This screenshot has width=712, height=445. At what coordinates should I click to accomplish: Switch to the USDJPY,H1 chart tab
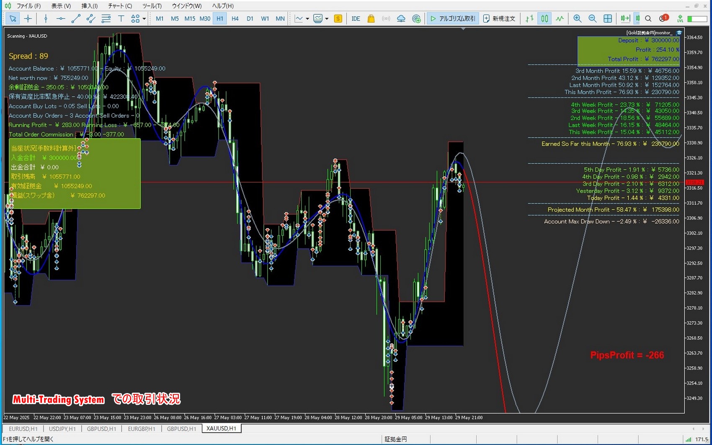[x=62, y=429]
